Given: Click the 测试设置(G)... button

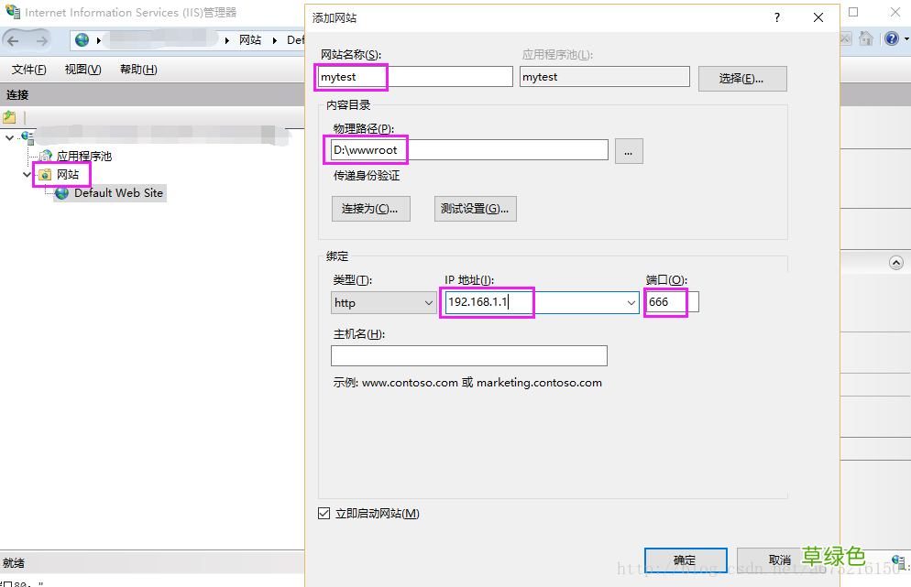Looking at the screenshot, I should (476, 209).
